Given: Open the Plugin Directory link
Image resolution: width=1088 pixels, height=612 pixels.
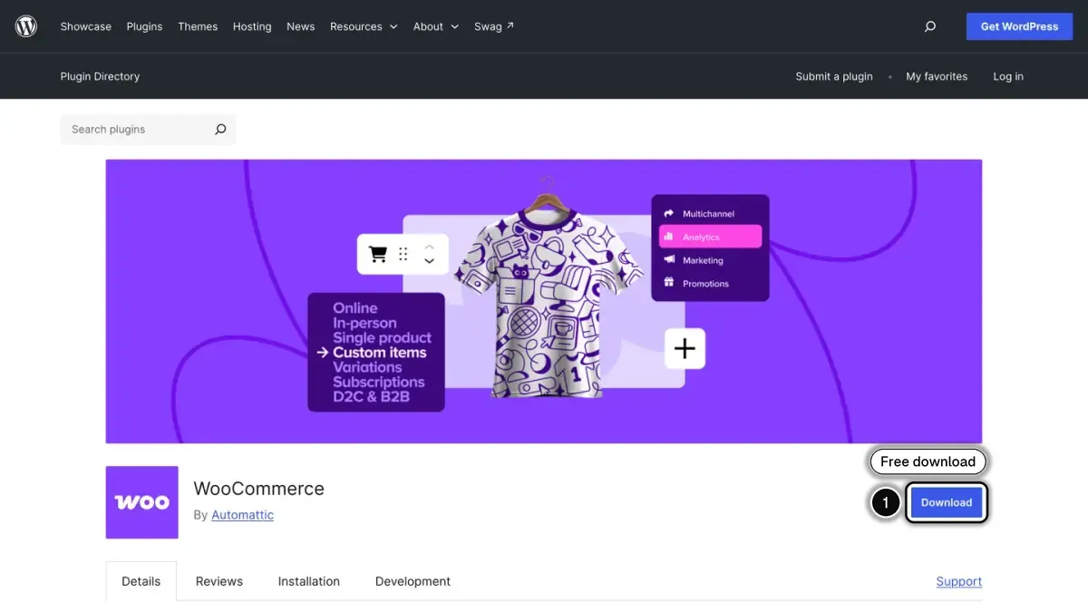Looking at the screenshot, I should pos(100,76).
